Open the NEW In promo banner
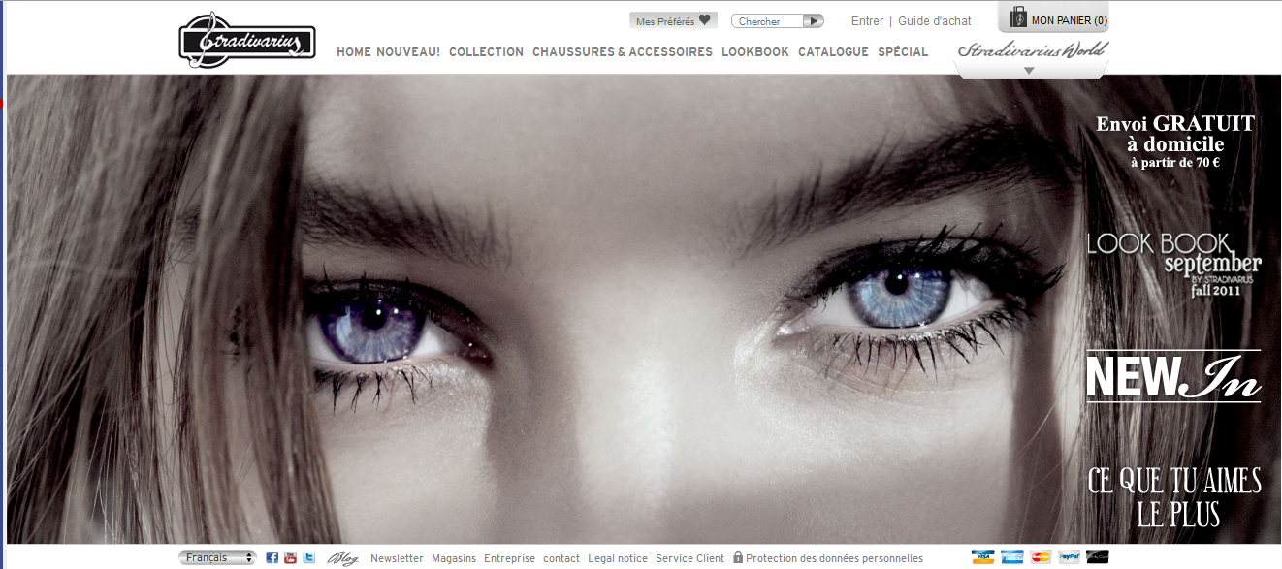1282x569 pixels. click(1173, 377)
